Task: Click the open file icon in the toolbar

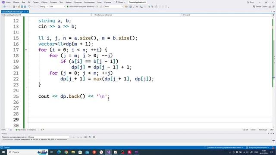Action: pos(19,7)
